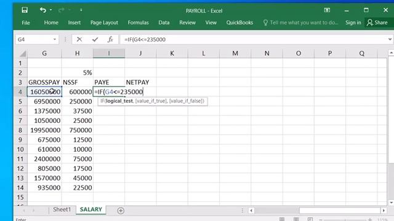Click the IF function name in the tooltip
This screenshot has height=221, width=394.
(x=102, y=101)
